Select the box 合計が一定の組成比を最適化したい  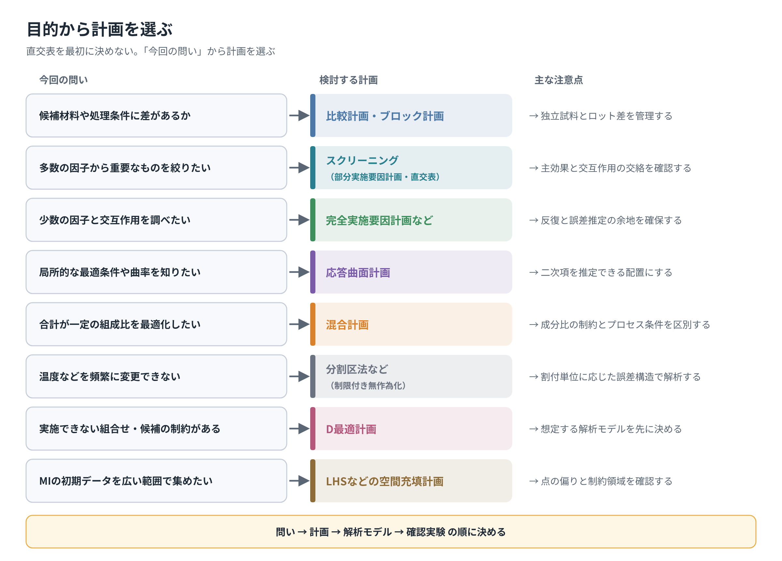[156, 324]
